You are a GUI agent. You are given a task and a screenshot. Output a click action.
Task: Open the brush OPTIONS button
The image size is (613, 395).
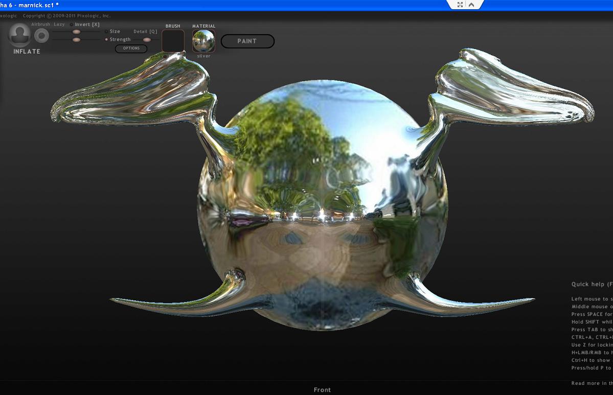(x=131, y=49)
